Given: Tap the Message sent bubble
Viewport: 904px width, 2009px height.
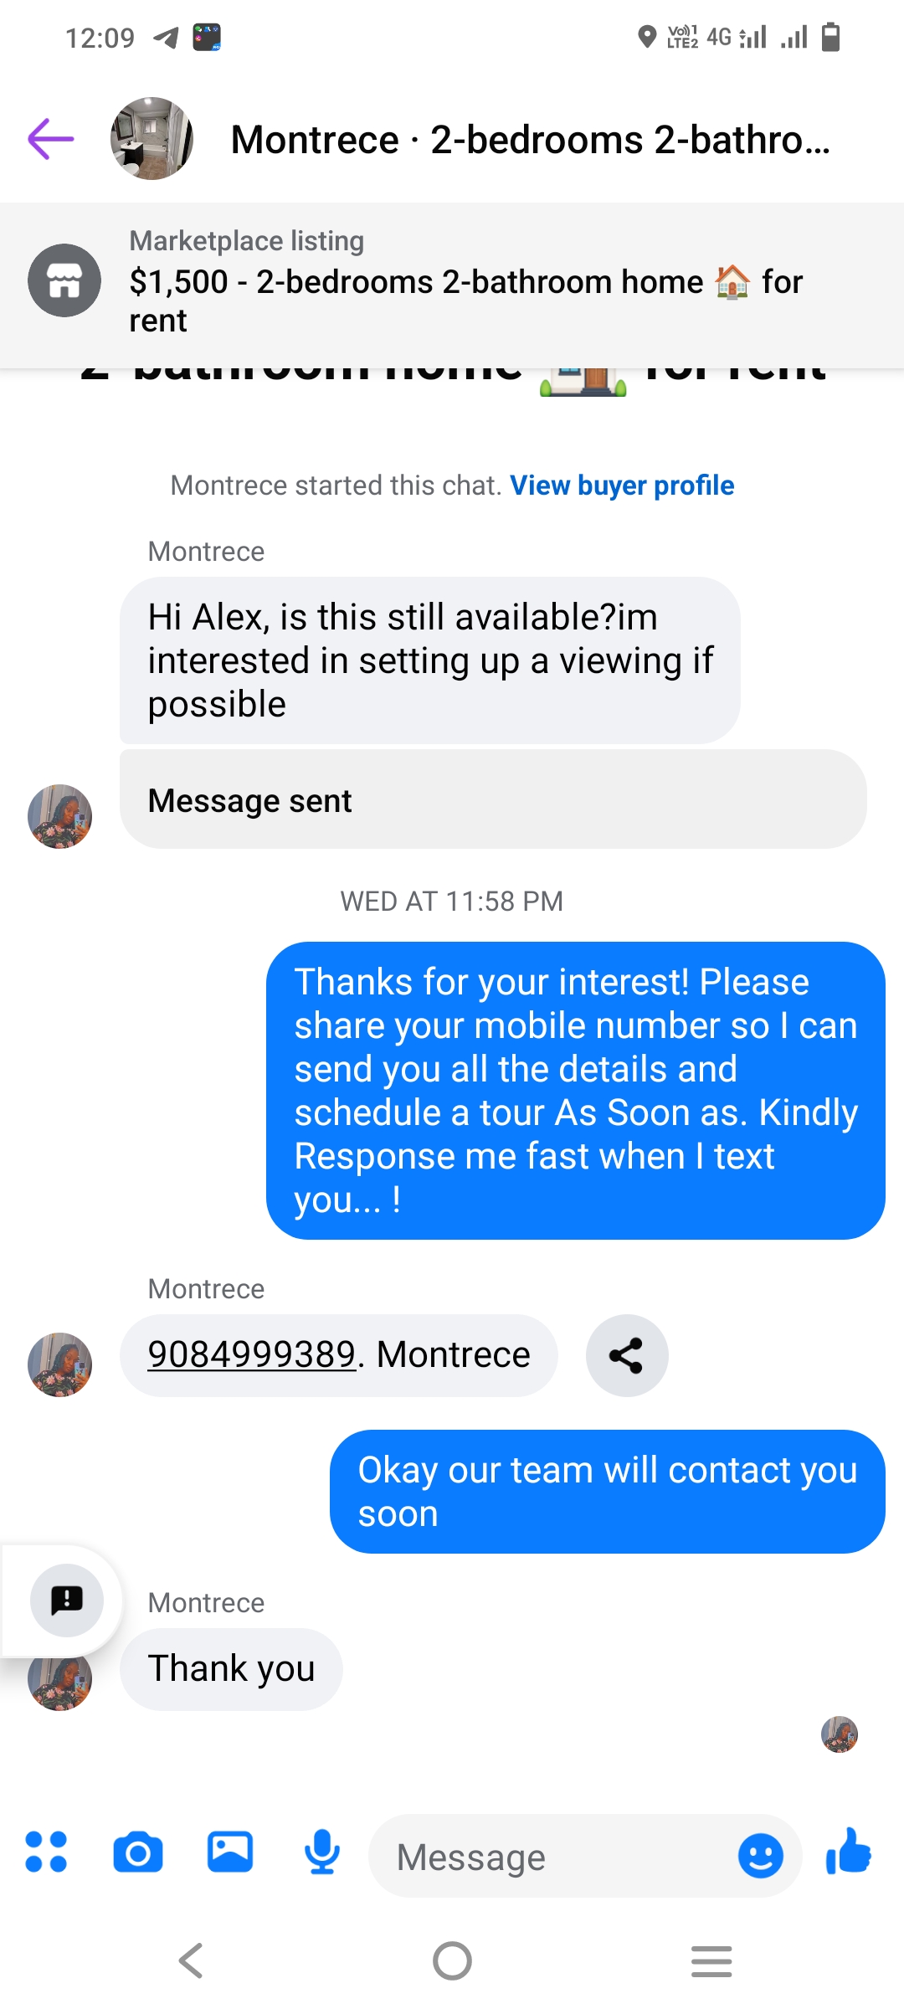Looking at the screenshot, I should pyautogui.click(x=493, y=799).
